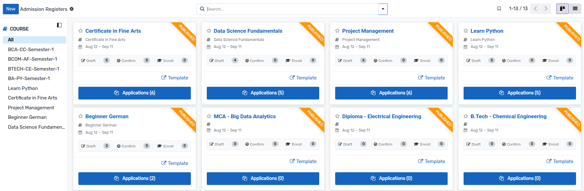Viewport: 584px width, 191px height.
Task: Switch to list view
Action: [575, 9]
